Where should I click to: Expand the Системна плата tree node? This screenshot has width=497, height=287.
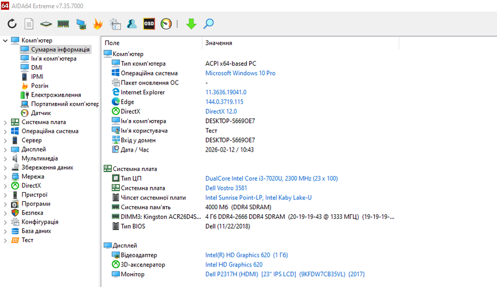pyautogui.click(x=5, y=122)
